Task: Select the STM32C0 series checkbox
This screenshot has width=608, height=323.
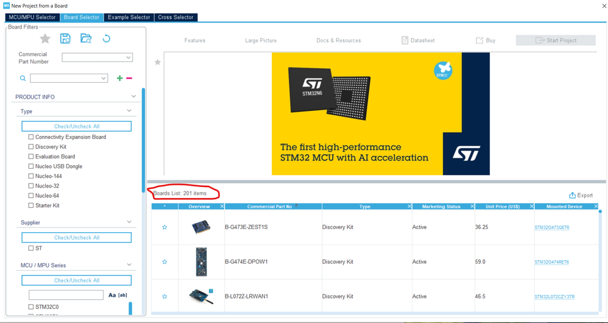Action: (x=31, y=307)
